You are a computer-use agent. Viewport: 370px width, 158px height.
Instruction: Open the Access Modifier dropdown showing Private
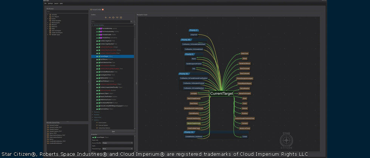coord(117,143)
